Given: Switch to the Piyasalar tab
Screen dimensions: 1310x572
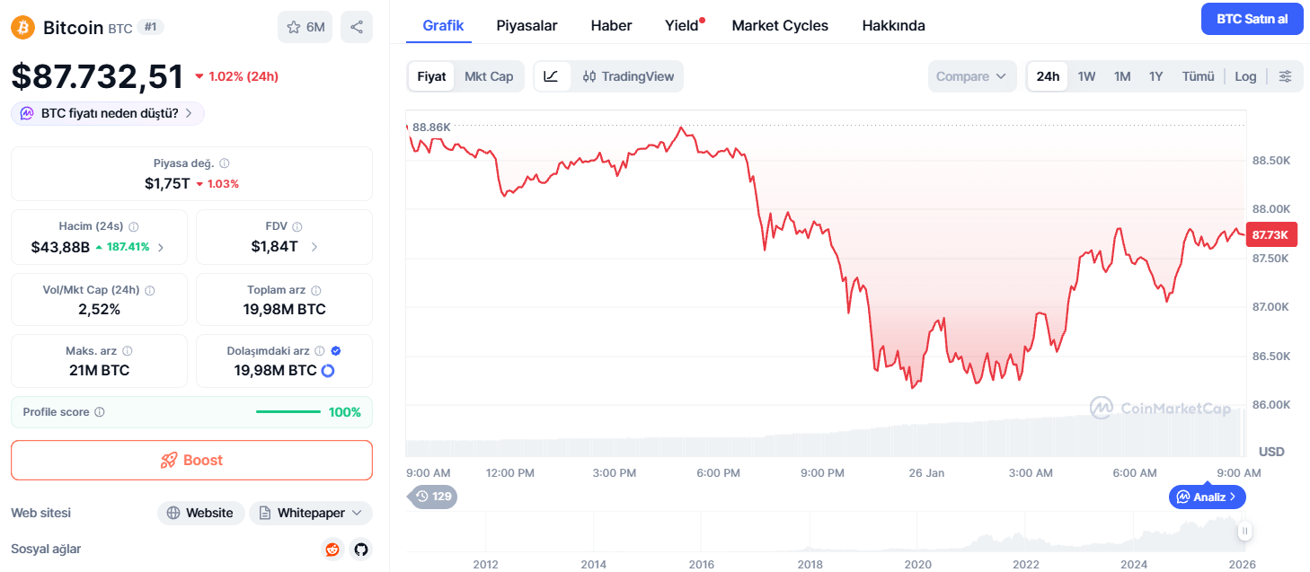Looking at the screenshot, I should tap(527, 25).
